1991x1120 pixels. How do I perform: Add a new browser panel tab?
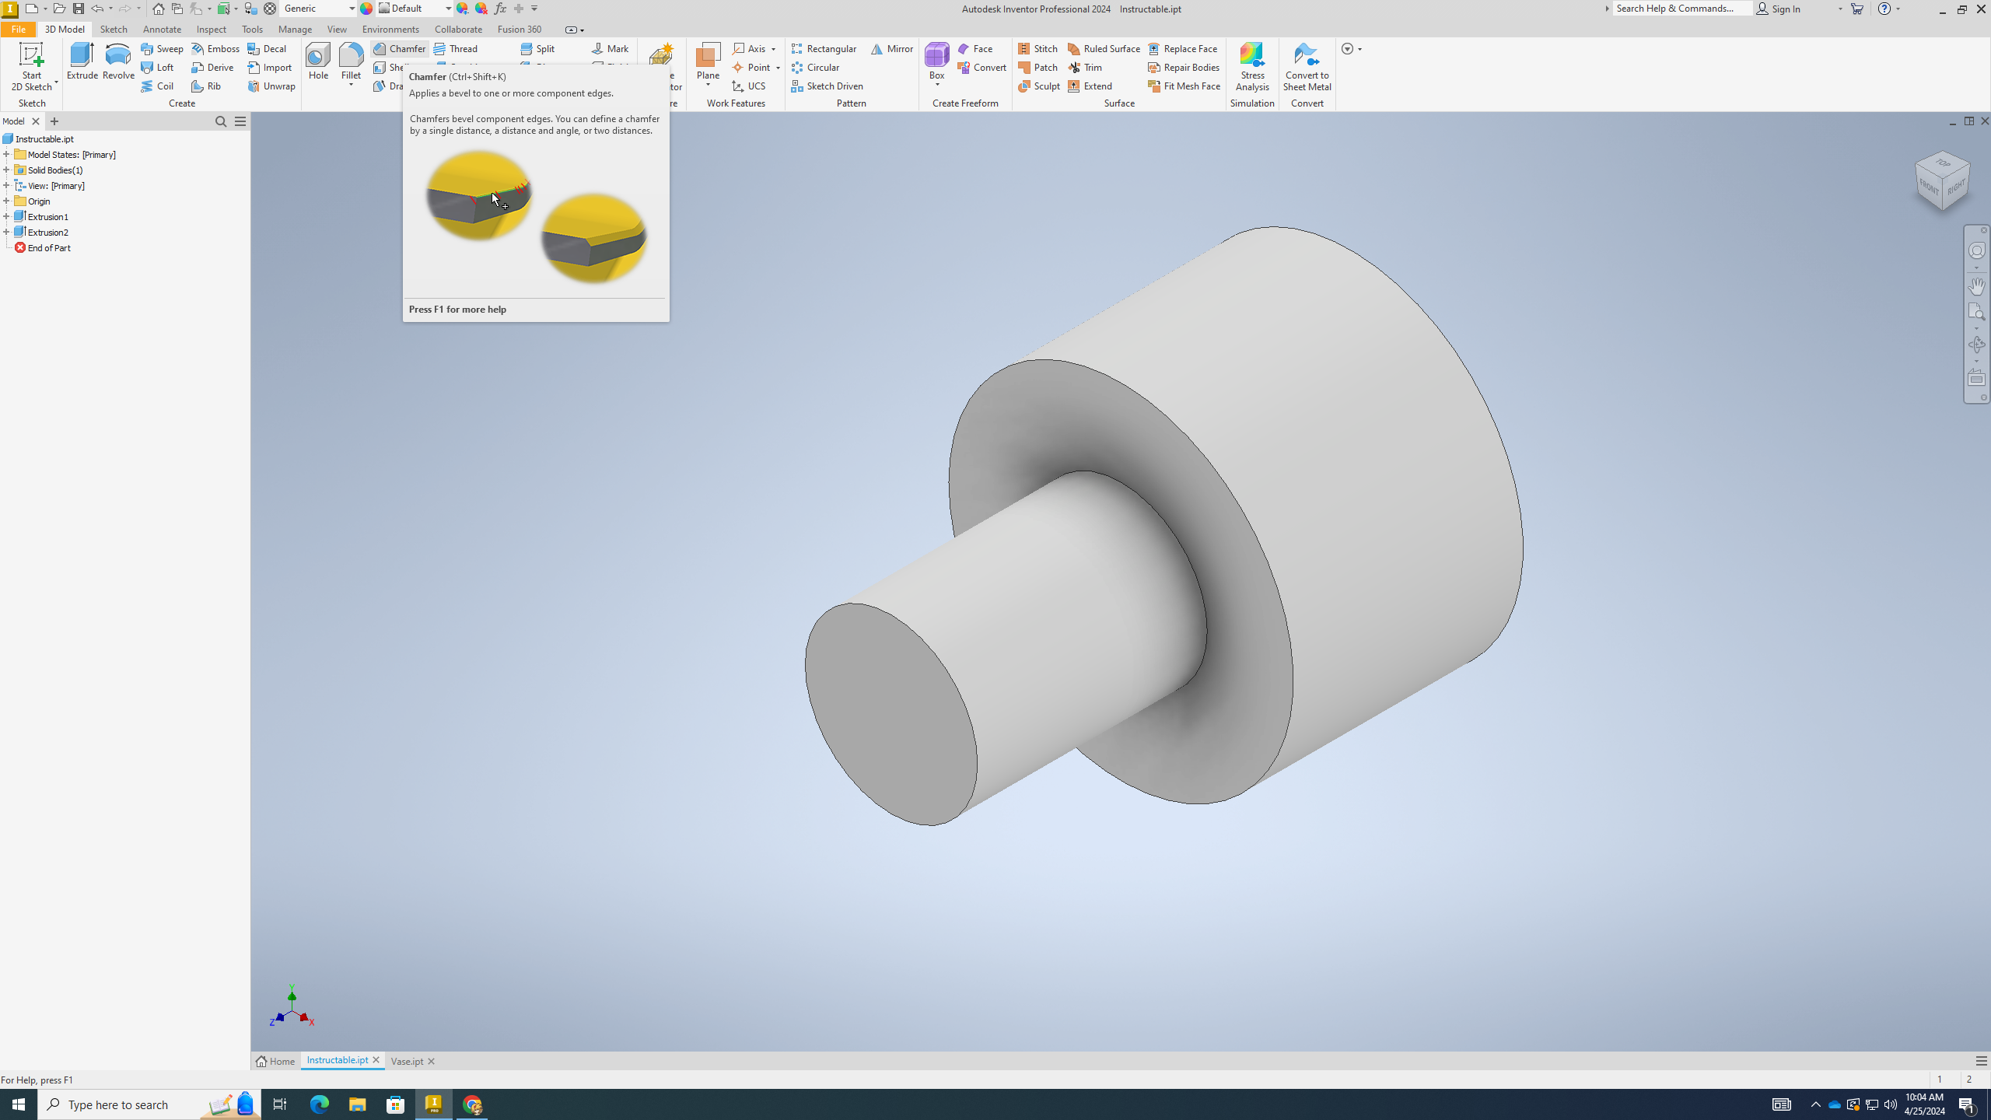click(54, 121)
